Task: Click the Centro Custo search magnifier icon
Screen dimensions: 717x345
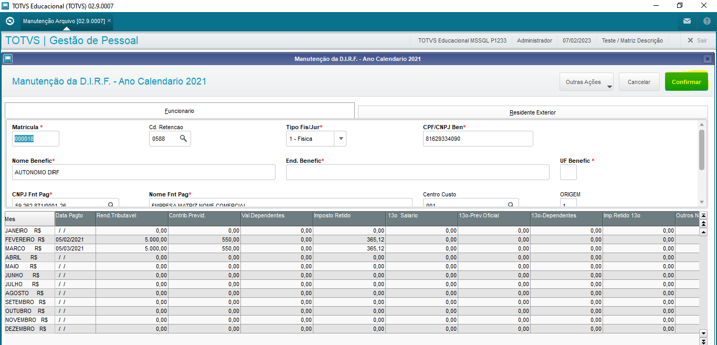Action: [510, 205]
